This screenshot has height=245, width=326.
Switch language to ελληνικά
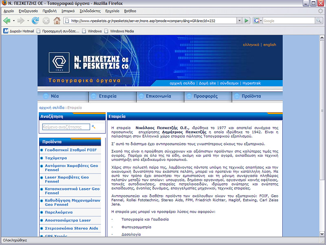pyautogui.click(x=251, y=45)
